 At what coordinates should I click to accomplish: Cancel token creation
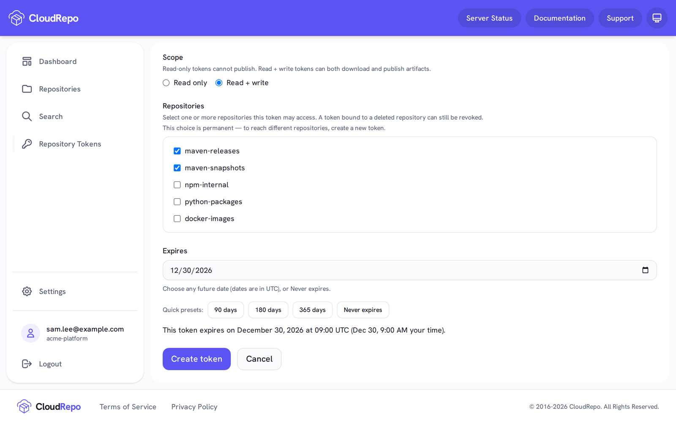pos(259,359)
